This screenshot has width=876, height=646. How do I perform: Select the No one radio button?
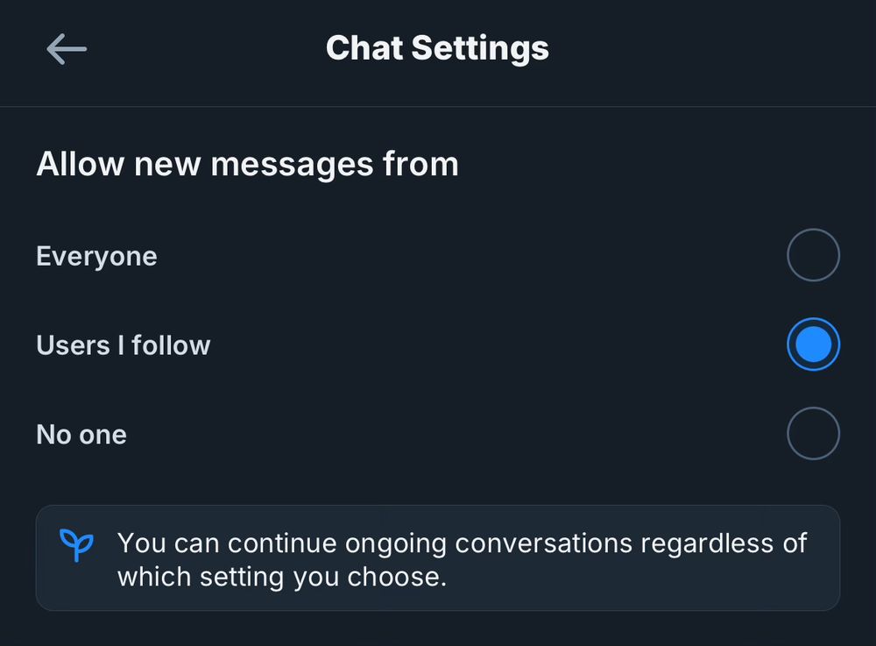click(813, 433)
